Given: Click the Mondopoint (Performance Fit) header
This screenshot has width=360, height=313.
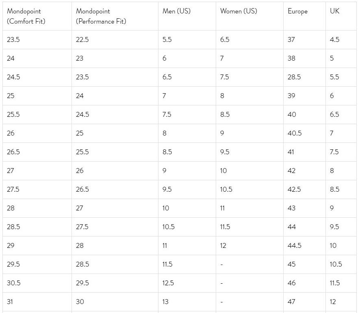Looking at the screenshot, I should 115,16.
